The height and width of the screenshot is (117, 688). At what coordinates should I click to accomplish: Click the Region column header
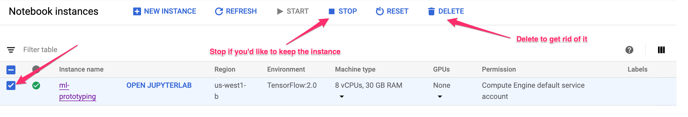[x=225, y=70]
